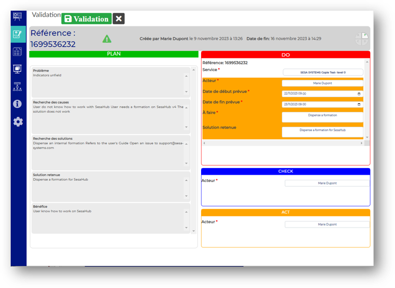
Task: Open the Acteur selector in ACT section
Action: 327,224
